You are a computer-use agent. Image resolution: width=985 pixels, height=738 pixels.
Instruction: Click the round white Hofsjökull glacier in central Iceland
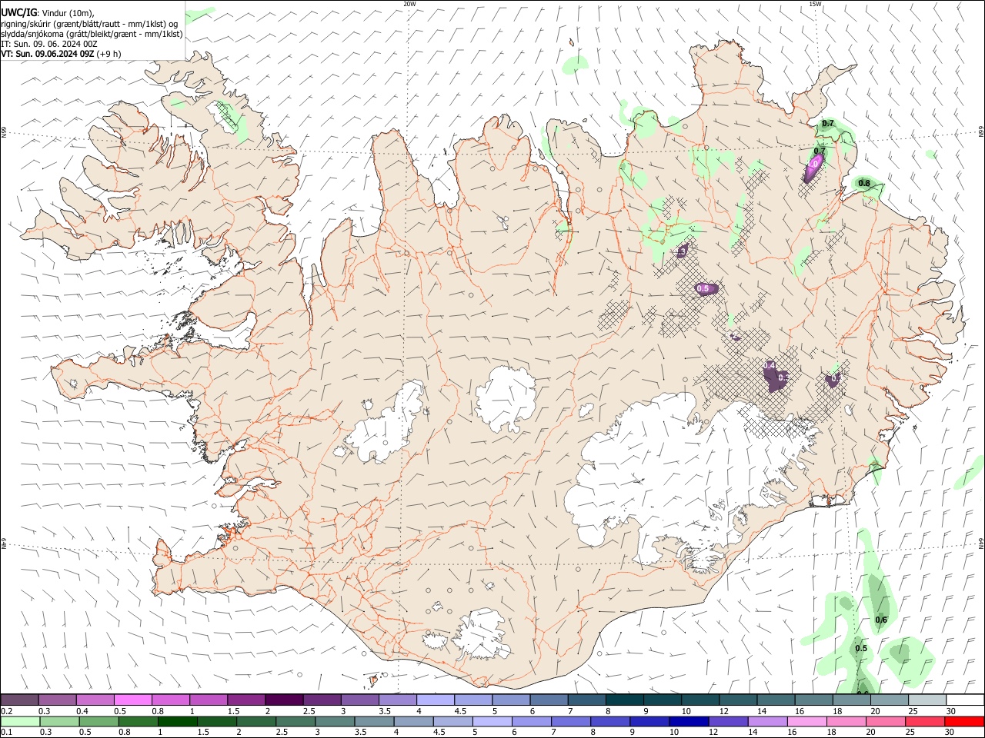coord(506,398)
